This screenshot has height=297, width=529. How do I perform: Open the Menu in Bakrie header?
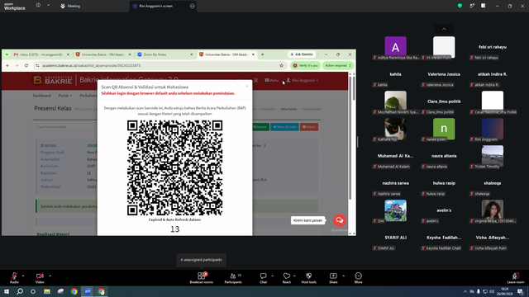272,80
